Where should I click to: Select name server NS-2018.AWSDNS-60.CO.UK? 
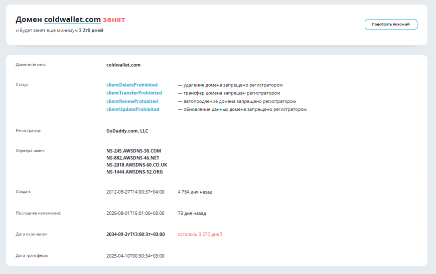click(x=136, y=164)
